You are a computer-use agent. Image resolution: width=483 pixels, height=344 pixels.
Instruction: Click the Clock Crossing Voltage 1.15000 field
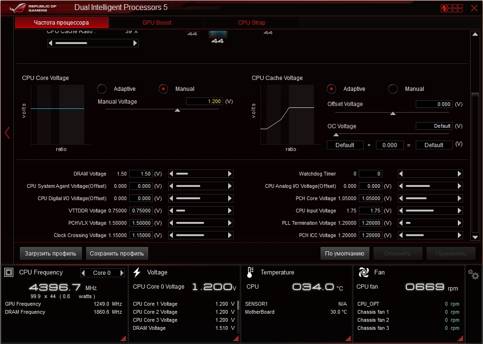[x=141, y=235]
